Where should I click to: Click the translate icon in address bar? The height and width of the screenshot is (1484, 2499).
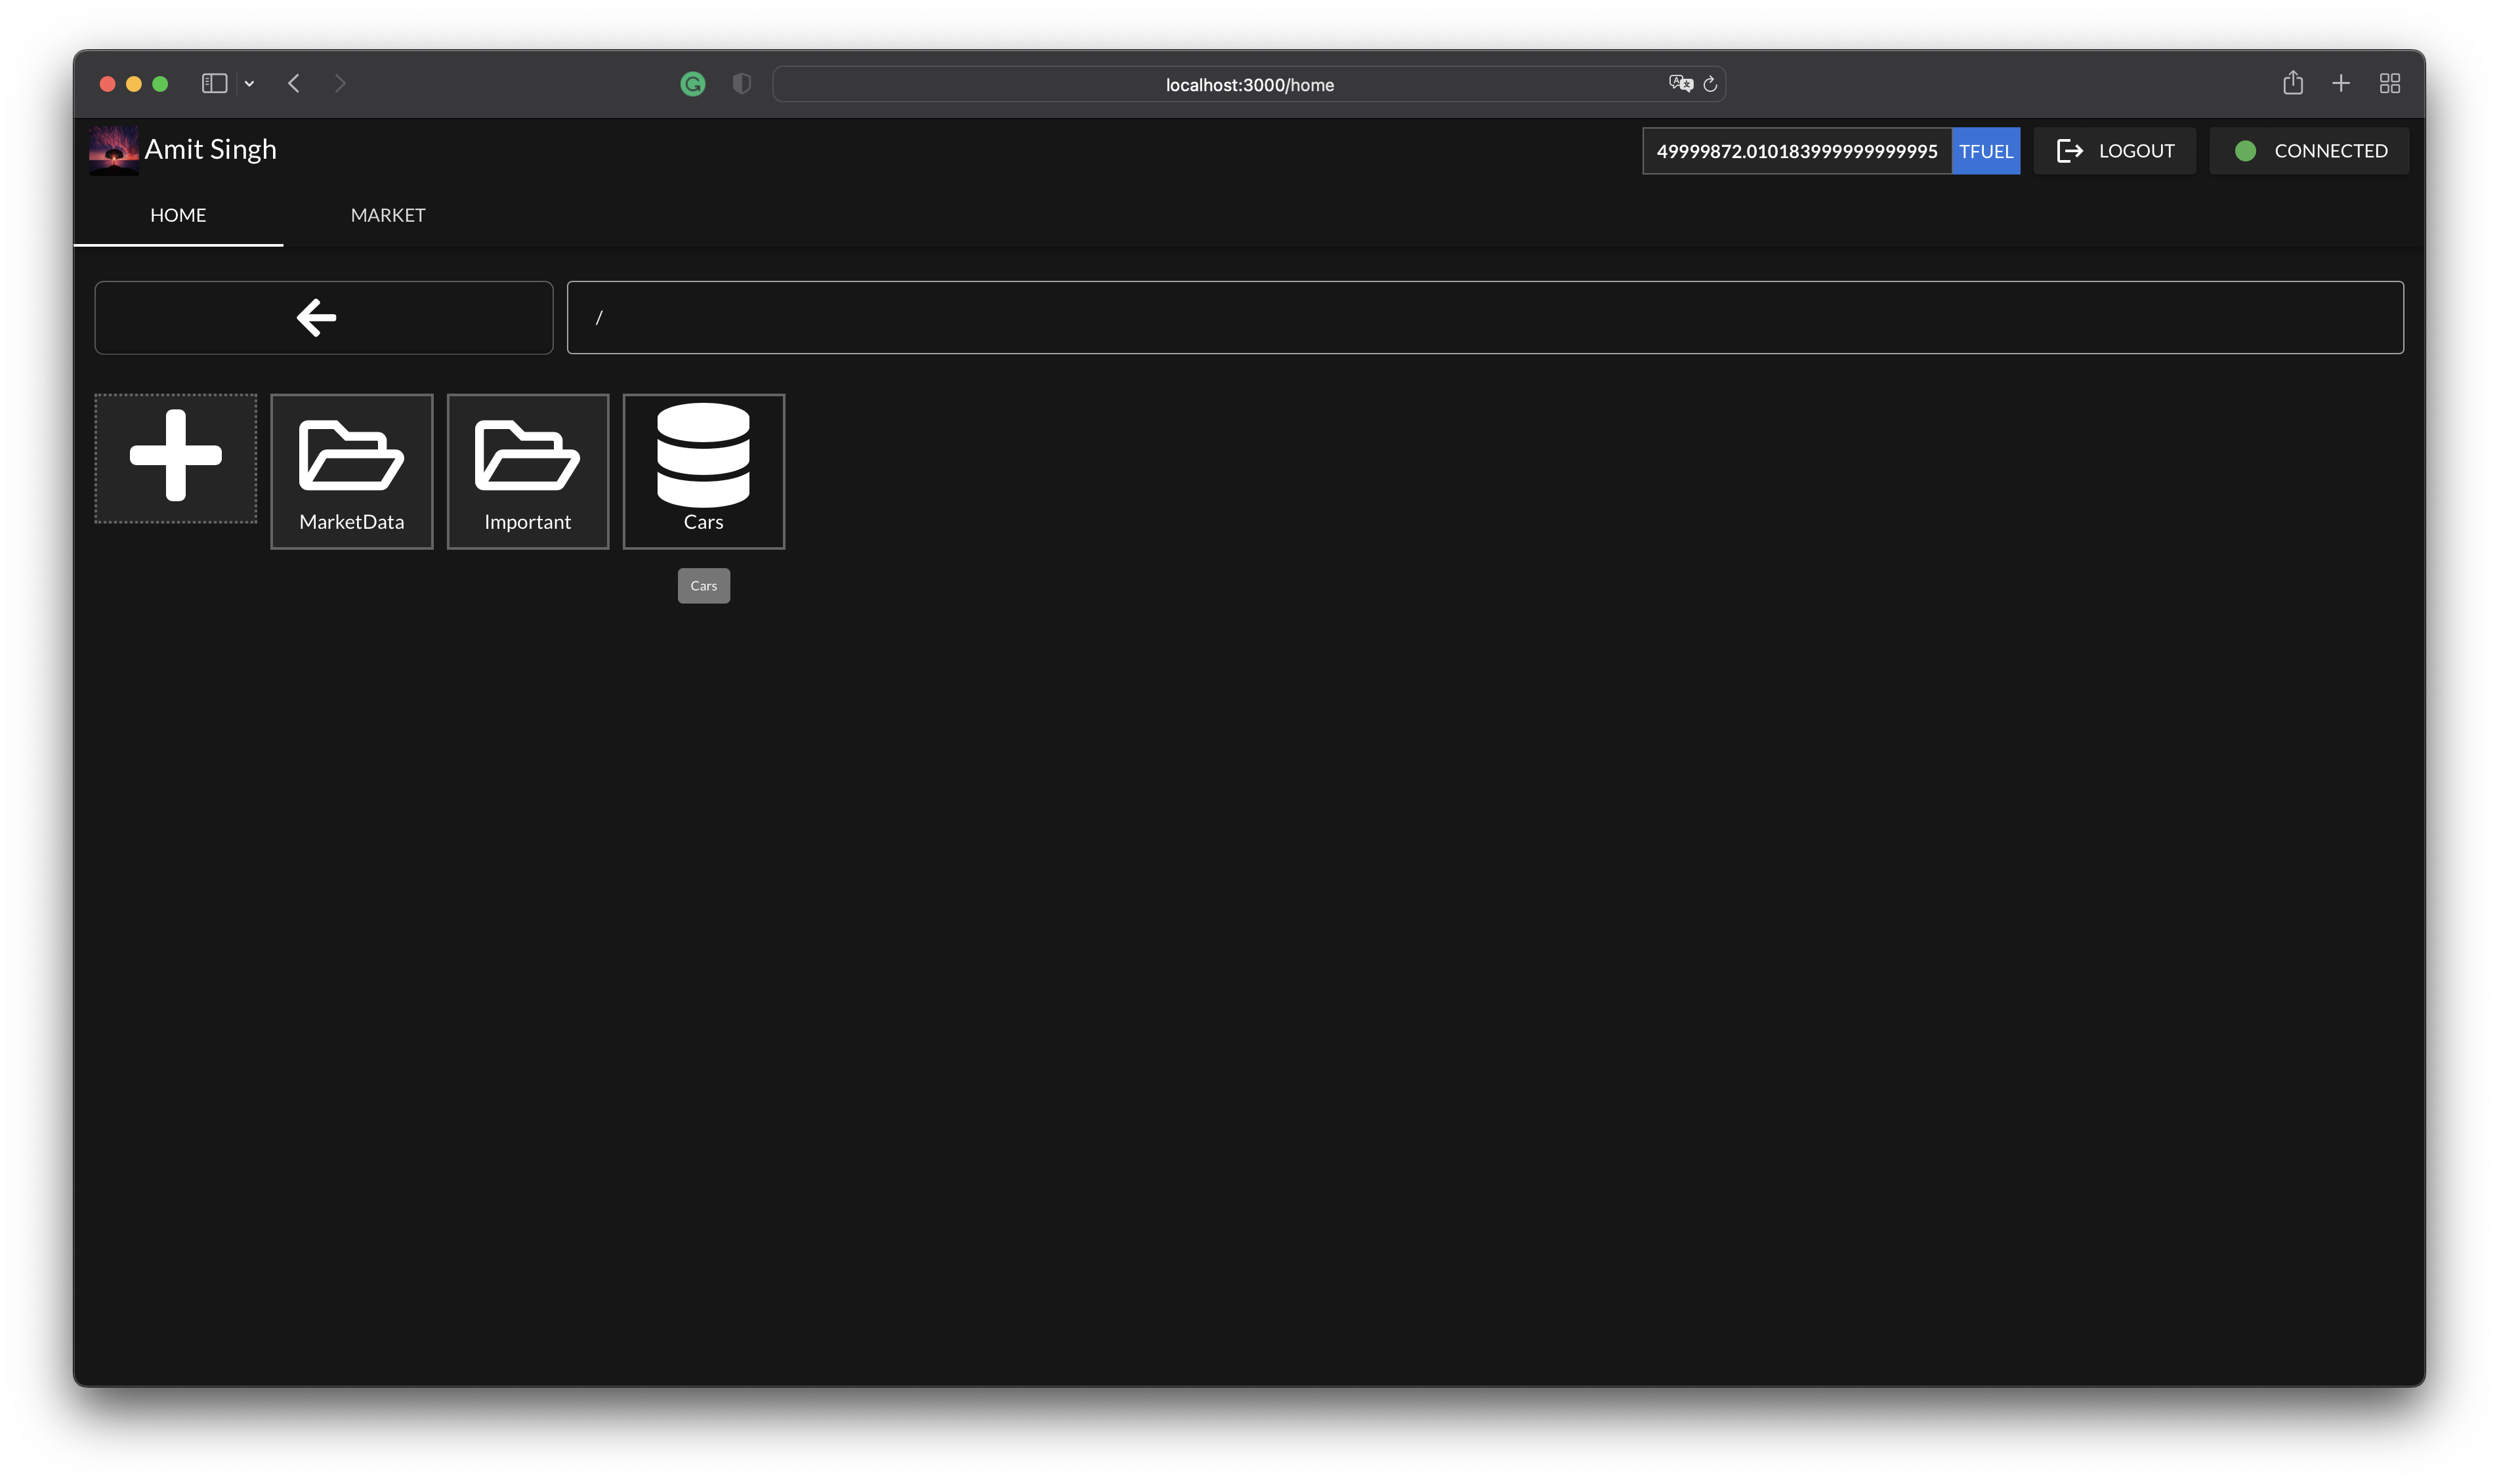tap(1679, 84)
